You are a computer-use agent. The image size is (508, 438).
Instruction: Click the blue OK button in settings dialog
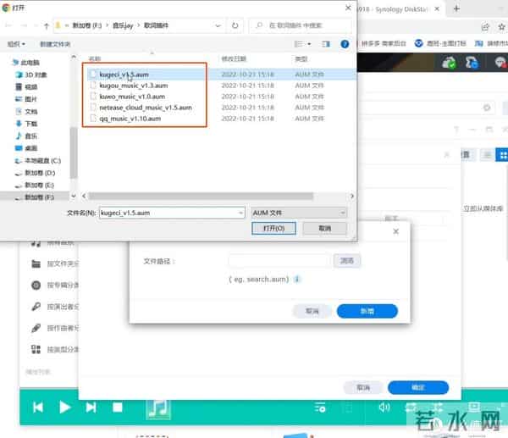[418, 387]
